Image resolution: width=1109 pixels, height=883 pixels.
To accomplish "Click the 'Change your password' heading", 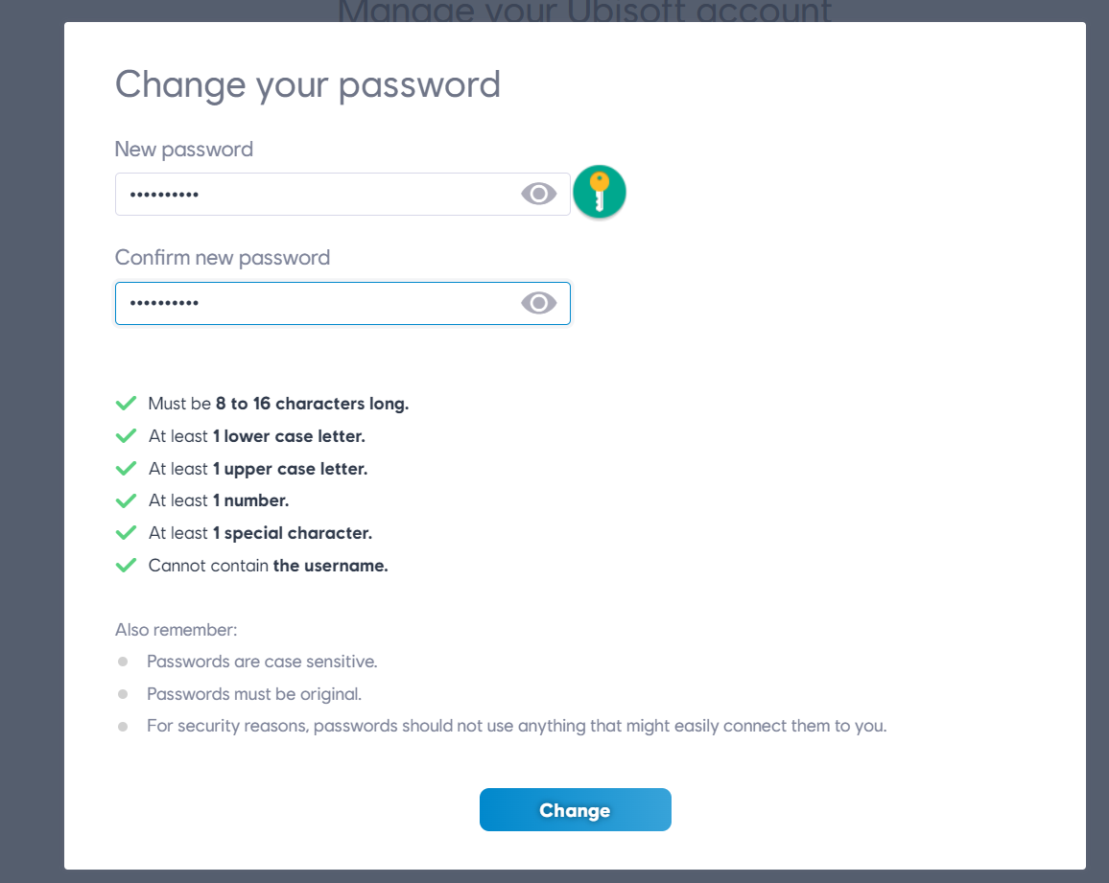I will coord(307,84).
